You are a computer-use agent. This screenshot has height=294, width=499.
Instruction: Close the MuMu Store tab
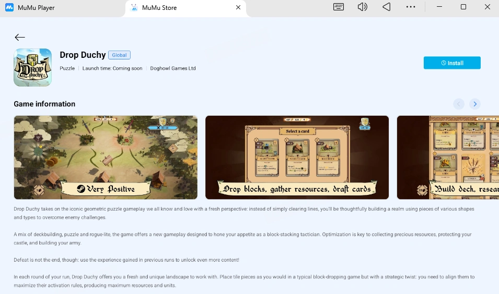point(238,7)
